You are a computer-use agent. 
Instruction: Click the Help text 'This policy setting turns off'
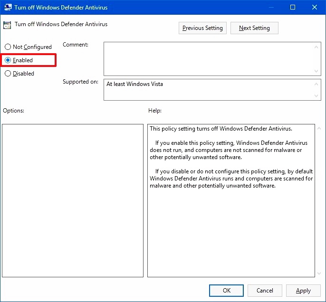[221, 129]
